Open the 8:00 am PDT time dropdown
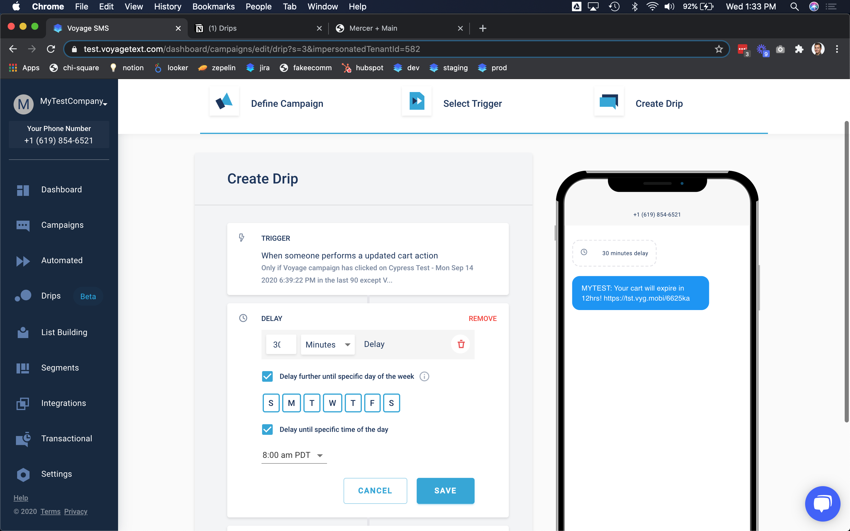This screenshot has width=850, height=531. pyautogui.click(x=294, y=455)
